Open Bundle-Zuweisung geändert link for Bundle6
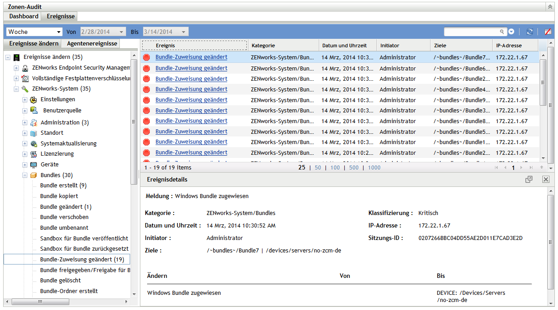 click(x=191, y=68)
